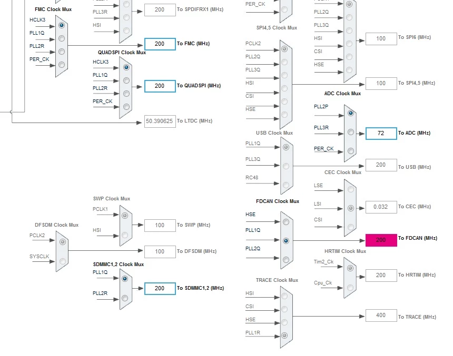Screen dimensions: 453x356
Task: Click the To FMC frequency field
Action: click(x=160, y=44)
